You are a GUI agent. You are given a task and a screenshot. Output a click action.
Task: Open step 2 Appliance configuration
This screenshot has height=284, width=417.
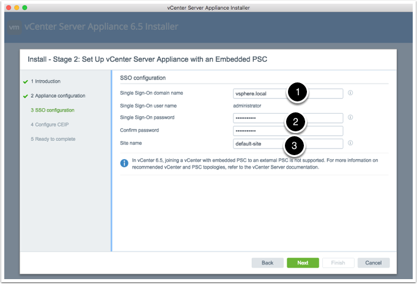tap(57, 96)
